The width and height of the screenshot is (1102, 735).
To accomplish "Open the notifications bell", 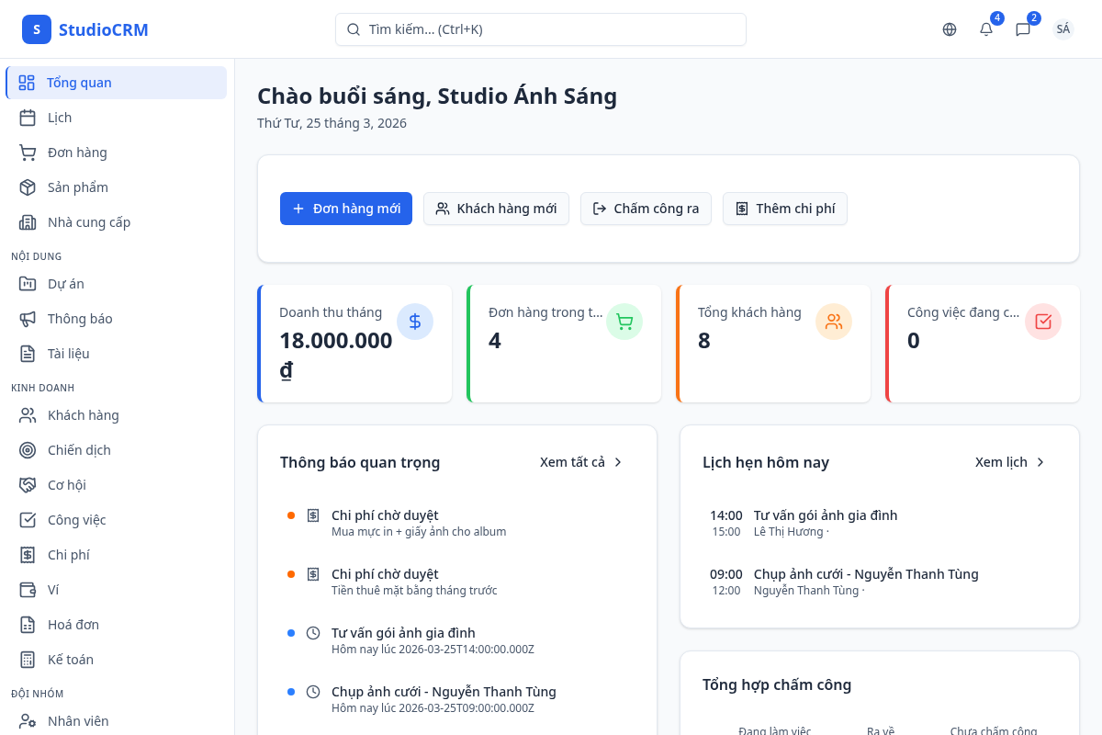I will pyautogui.click(x=986, y=29).
